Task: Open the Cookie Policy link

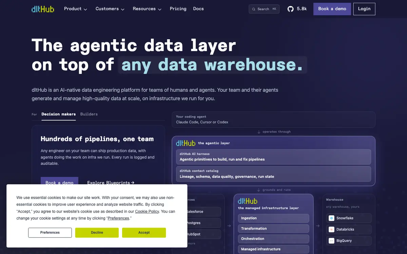Action: [x=147, y=211]
